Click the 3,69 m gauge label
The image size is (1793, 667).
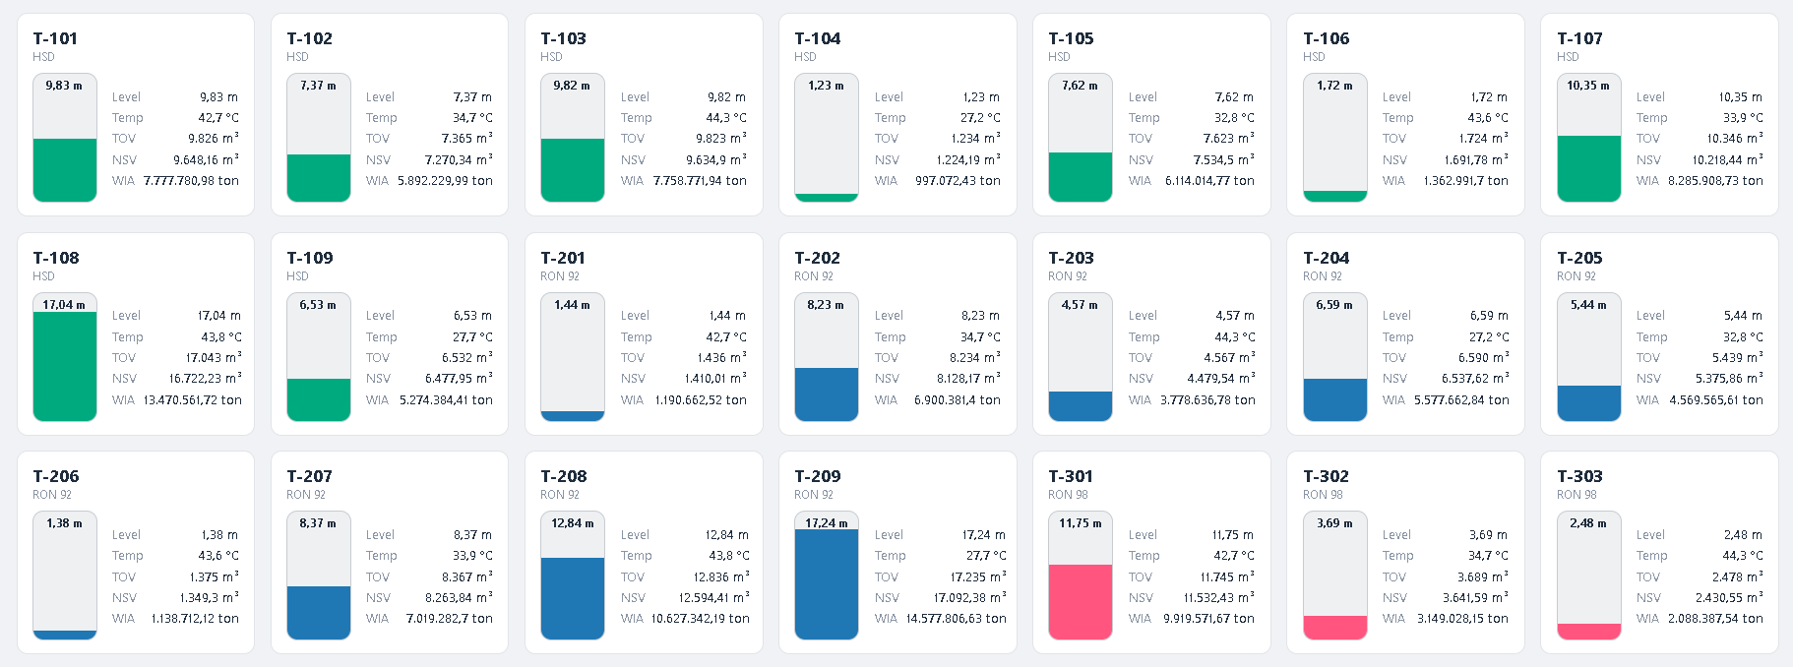coord(1334,523)
